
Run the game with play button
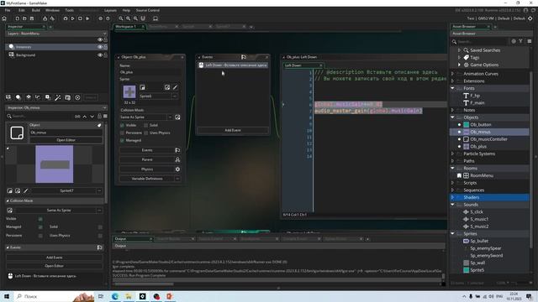73,18
